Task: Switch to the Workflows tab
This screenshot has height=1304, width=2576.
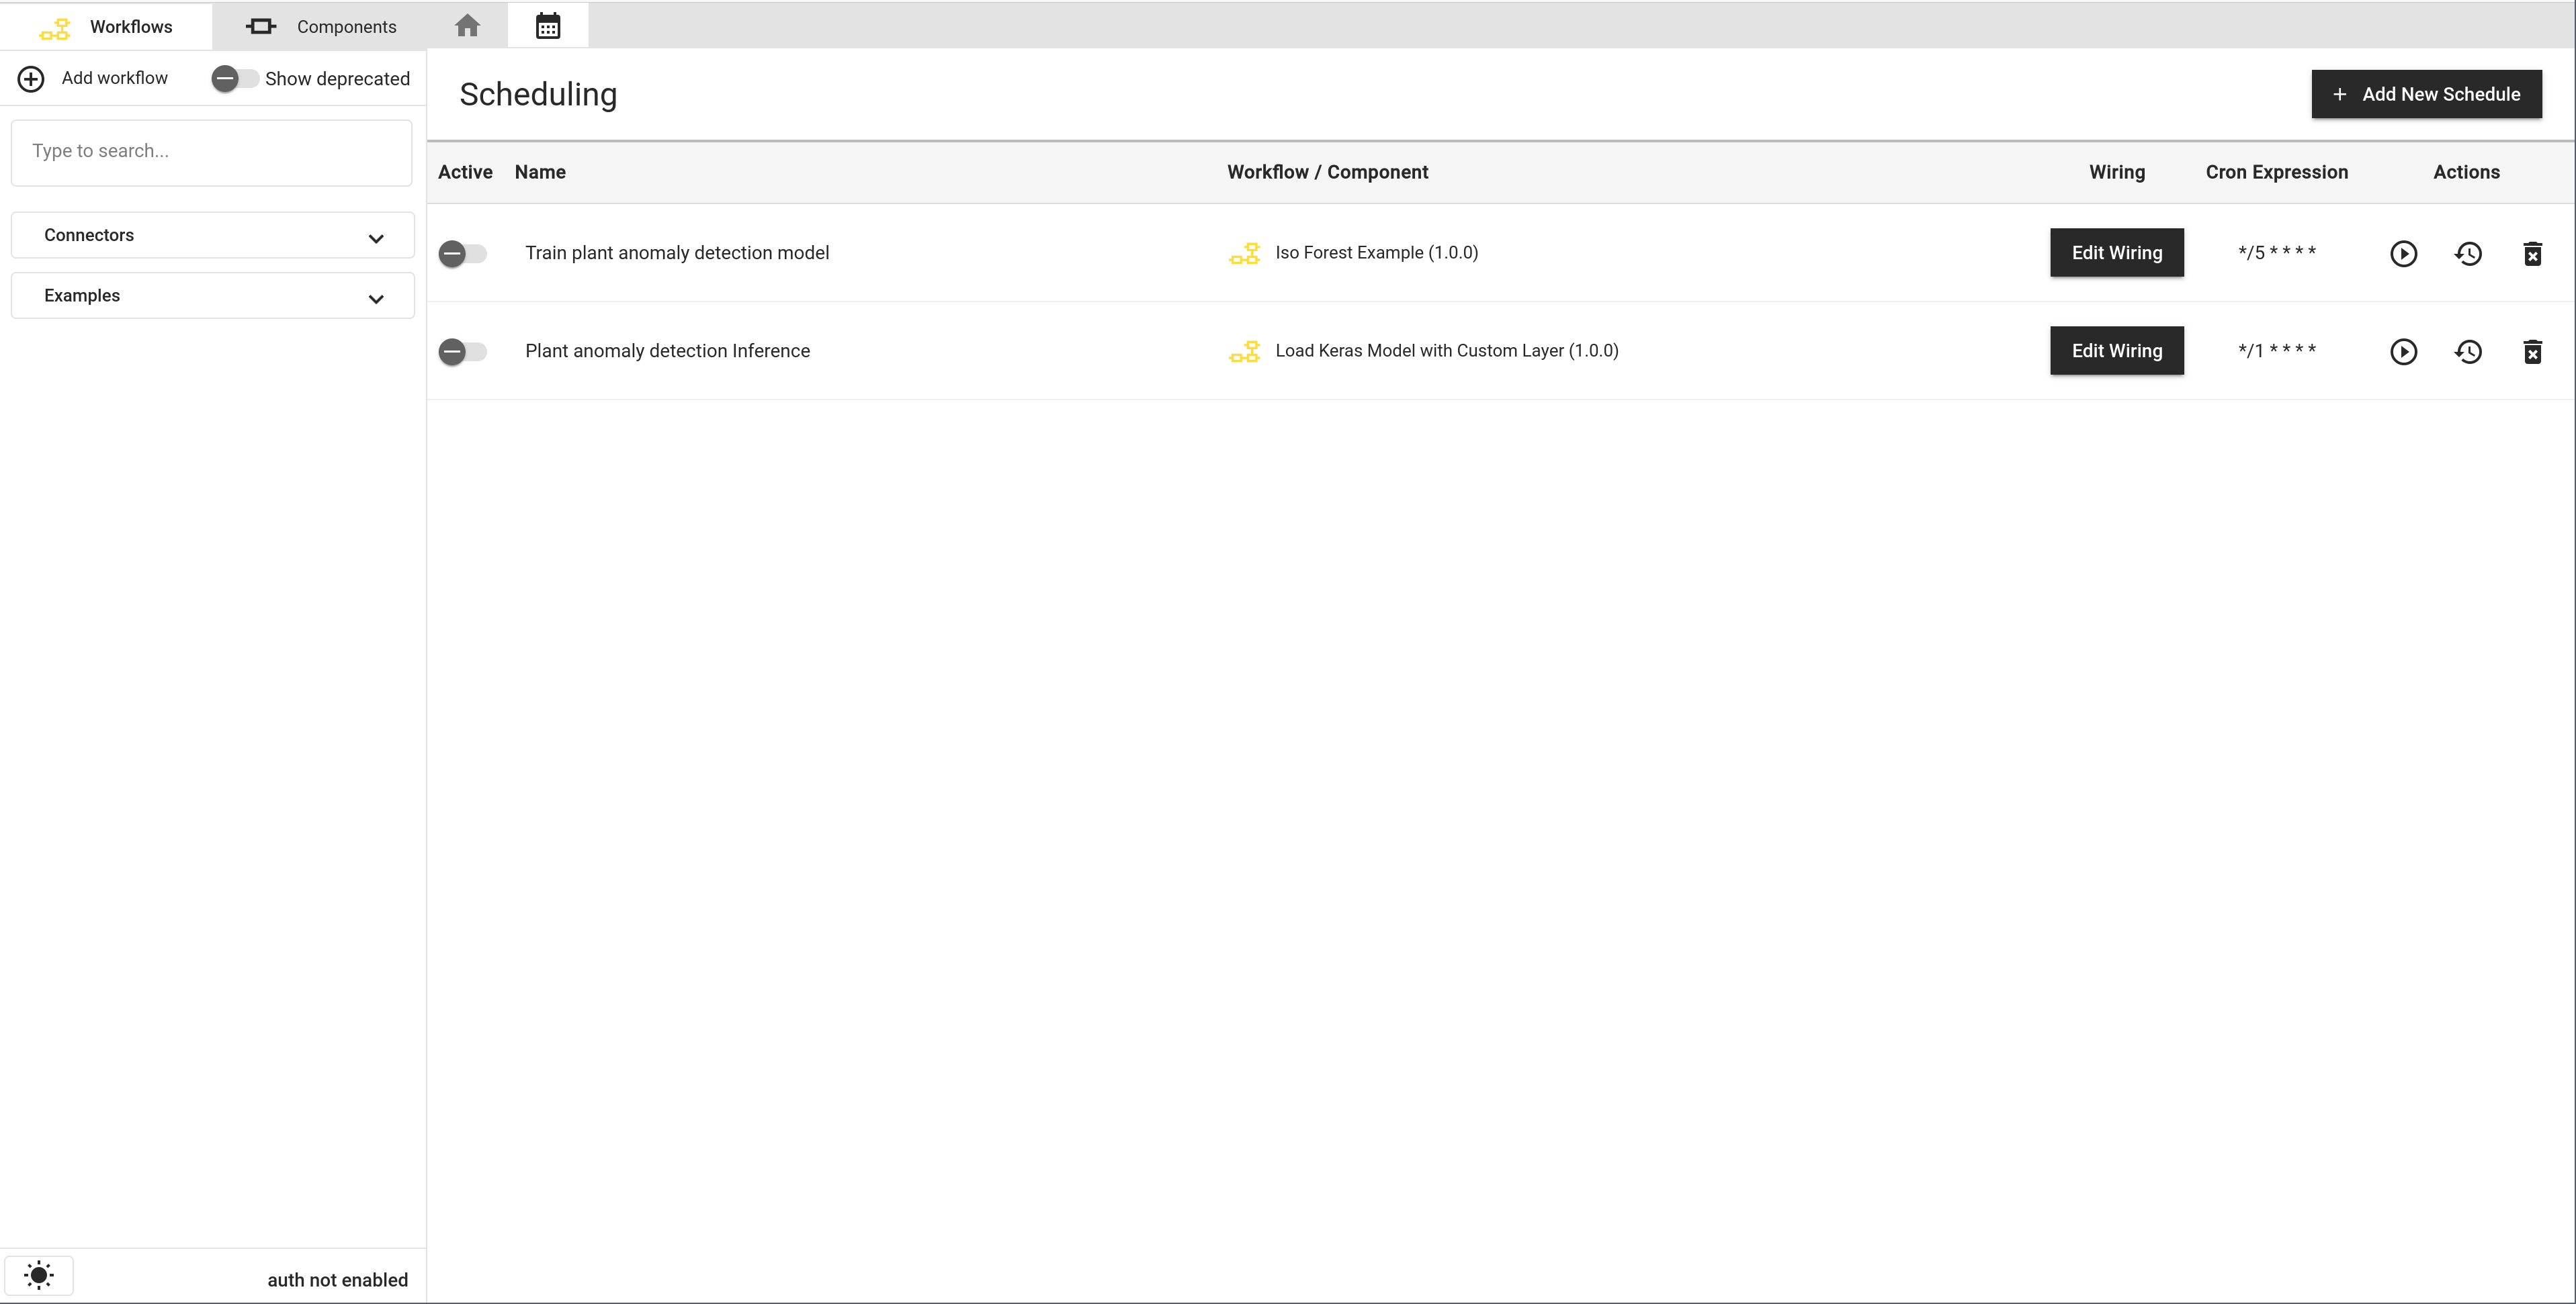Action: pyautogui.click(x=106, y=26)
